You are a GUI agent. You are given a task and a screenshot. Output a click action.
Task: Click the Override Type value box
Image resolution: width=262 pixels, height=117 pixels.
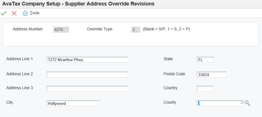(x=136, y=30)
